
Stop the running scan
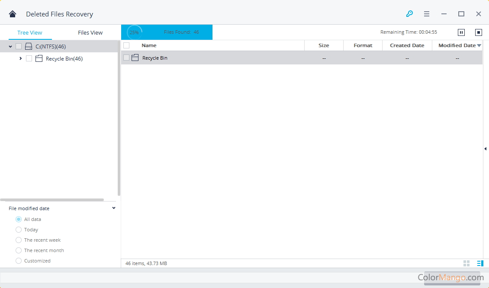click(479, 32)
